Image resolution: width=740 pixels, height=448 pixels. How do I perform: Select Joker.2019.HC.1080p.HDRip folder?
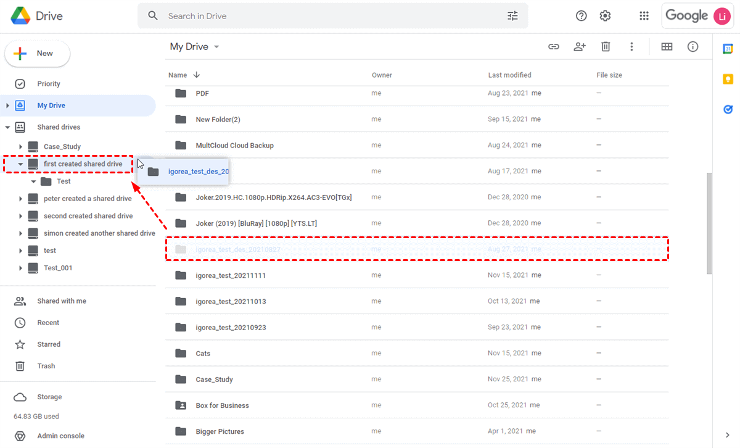point(417,197)
